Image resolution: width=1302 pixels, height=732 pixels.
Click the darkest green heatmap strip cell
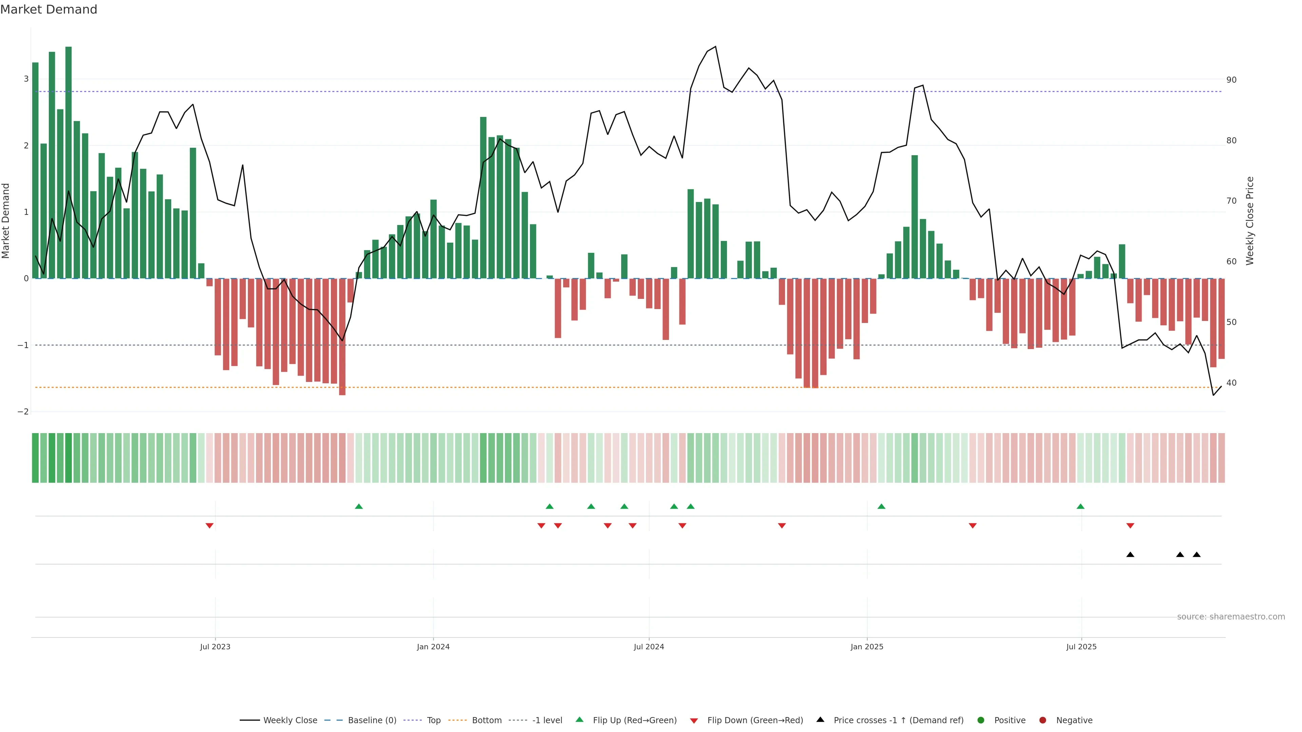68,458
